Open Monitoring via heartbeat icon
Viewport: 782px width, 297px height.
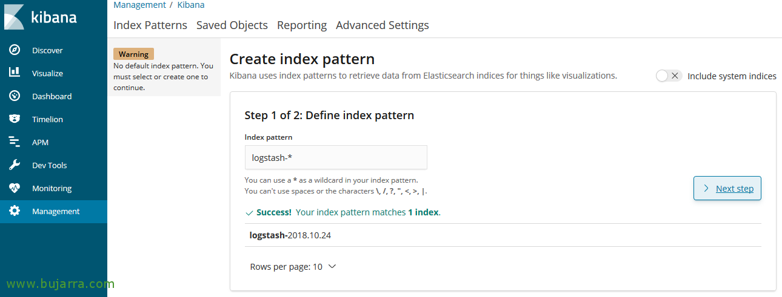15,188
